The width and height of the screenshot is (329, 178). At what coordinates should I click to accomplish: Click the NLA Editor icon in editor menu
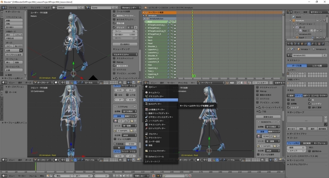tap(146, 104)
